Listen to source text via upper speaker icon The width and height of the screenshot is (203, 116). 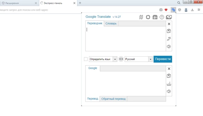click(169, 47)
